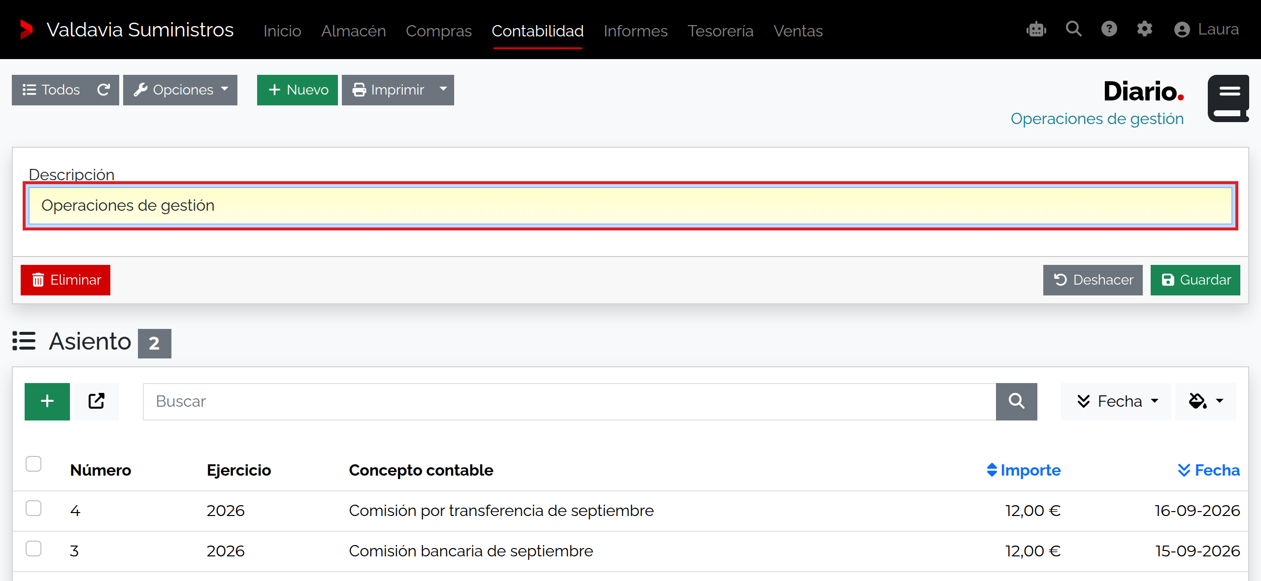The image size is (1261, 581).
Task: Go to Inicio menu
Action: pyautogui.click(x=282, y=31)
